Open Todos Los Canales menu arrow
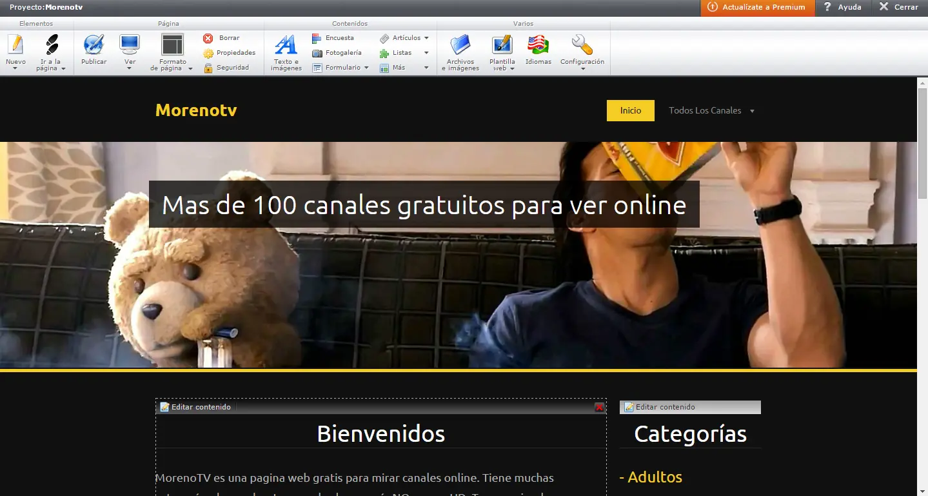The image size is (928, 496). (x=752, y=111)
